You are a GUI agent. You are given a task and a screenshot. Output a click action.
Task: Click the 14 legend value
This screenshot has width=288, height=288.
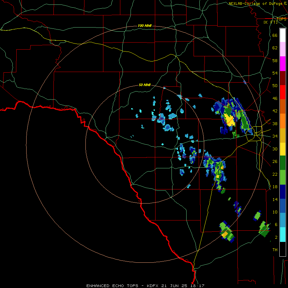pyautogui.click(x=275, y=199)
